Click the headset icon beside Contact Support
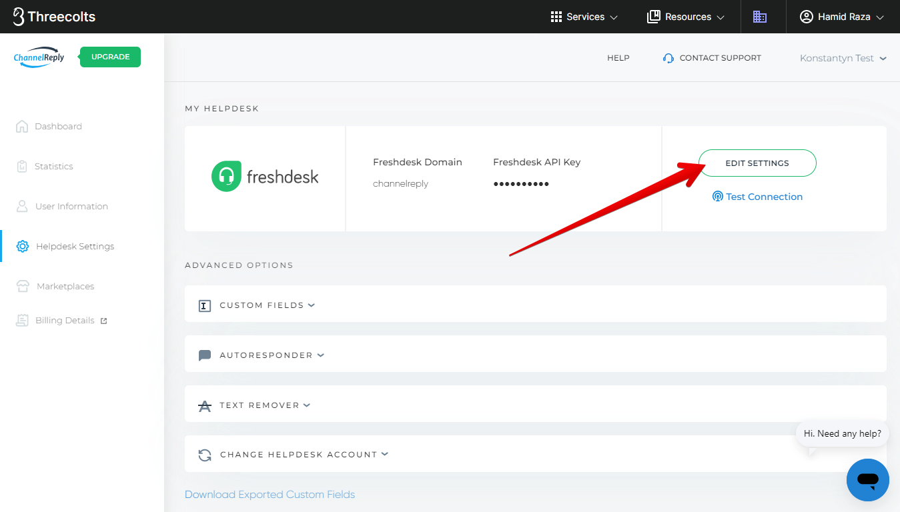Viewport: 900px width, 512px height. (x=668, y=58)
